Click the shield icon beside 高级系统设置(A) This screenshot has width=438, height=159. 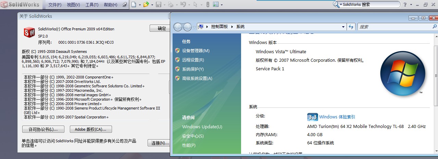click(177, 78)
